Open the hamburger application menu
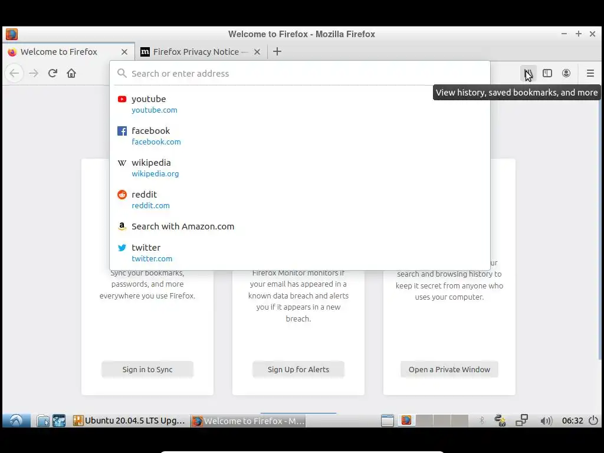 pos(590,73)
